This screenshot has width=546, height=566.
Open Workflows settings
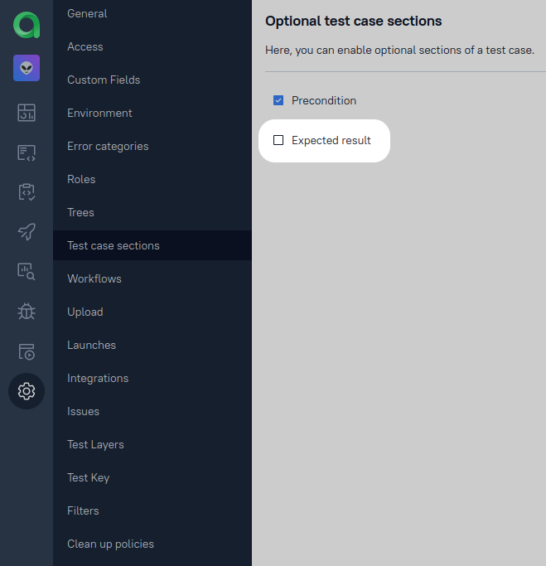152,278
